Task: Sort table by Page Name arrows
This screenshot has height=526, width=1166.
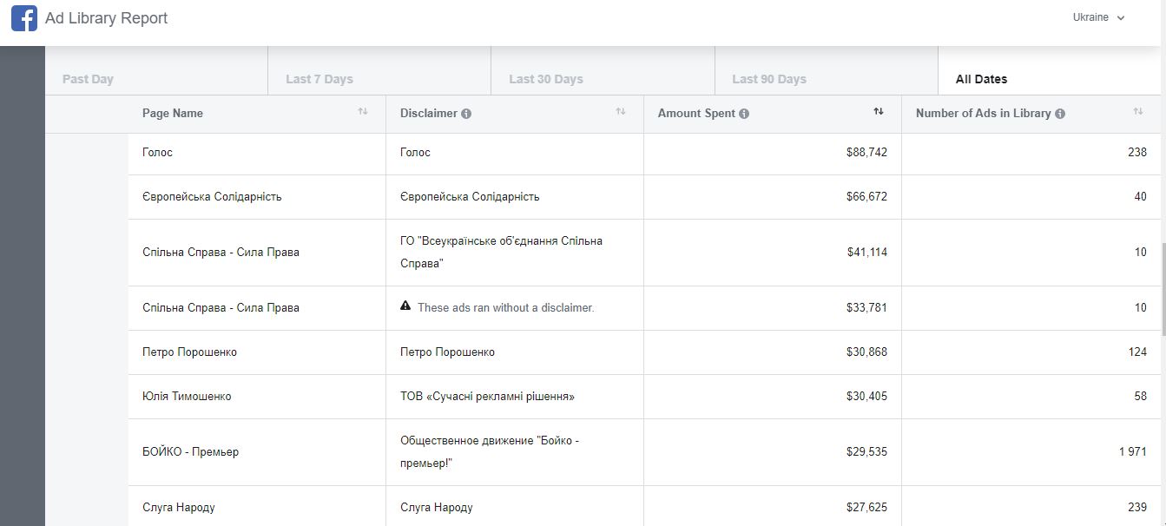Action: [x=362, y=112]
